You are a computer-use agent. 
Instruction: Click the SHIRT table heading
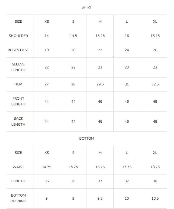click(x=87, y=7)
